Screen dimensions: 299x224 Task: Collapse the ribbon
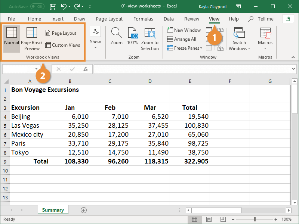pos(293,57)
